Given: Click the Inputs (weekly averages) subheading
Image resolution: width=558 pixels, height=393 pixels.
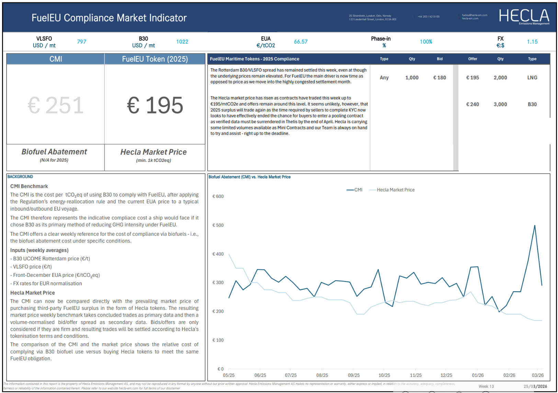Looking at the screenshot, I should tap(39, 250).
